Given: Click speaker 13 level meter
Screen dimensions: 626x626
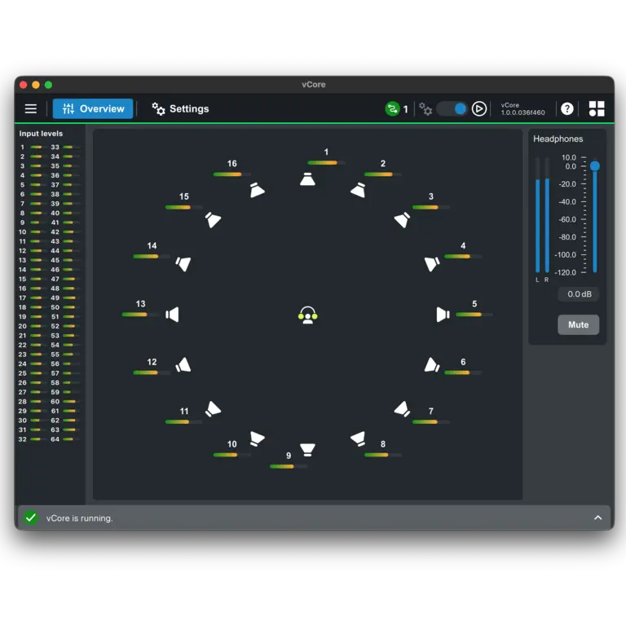Looking at the screenshot, I should [140, 315].
